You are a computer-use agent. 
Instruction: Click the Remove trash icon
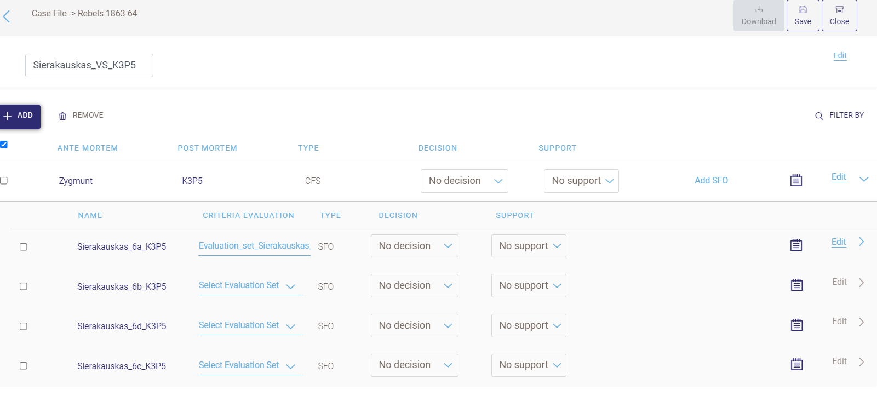click(x=62, y=116)
